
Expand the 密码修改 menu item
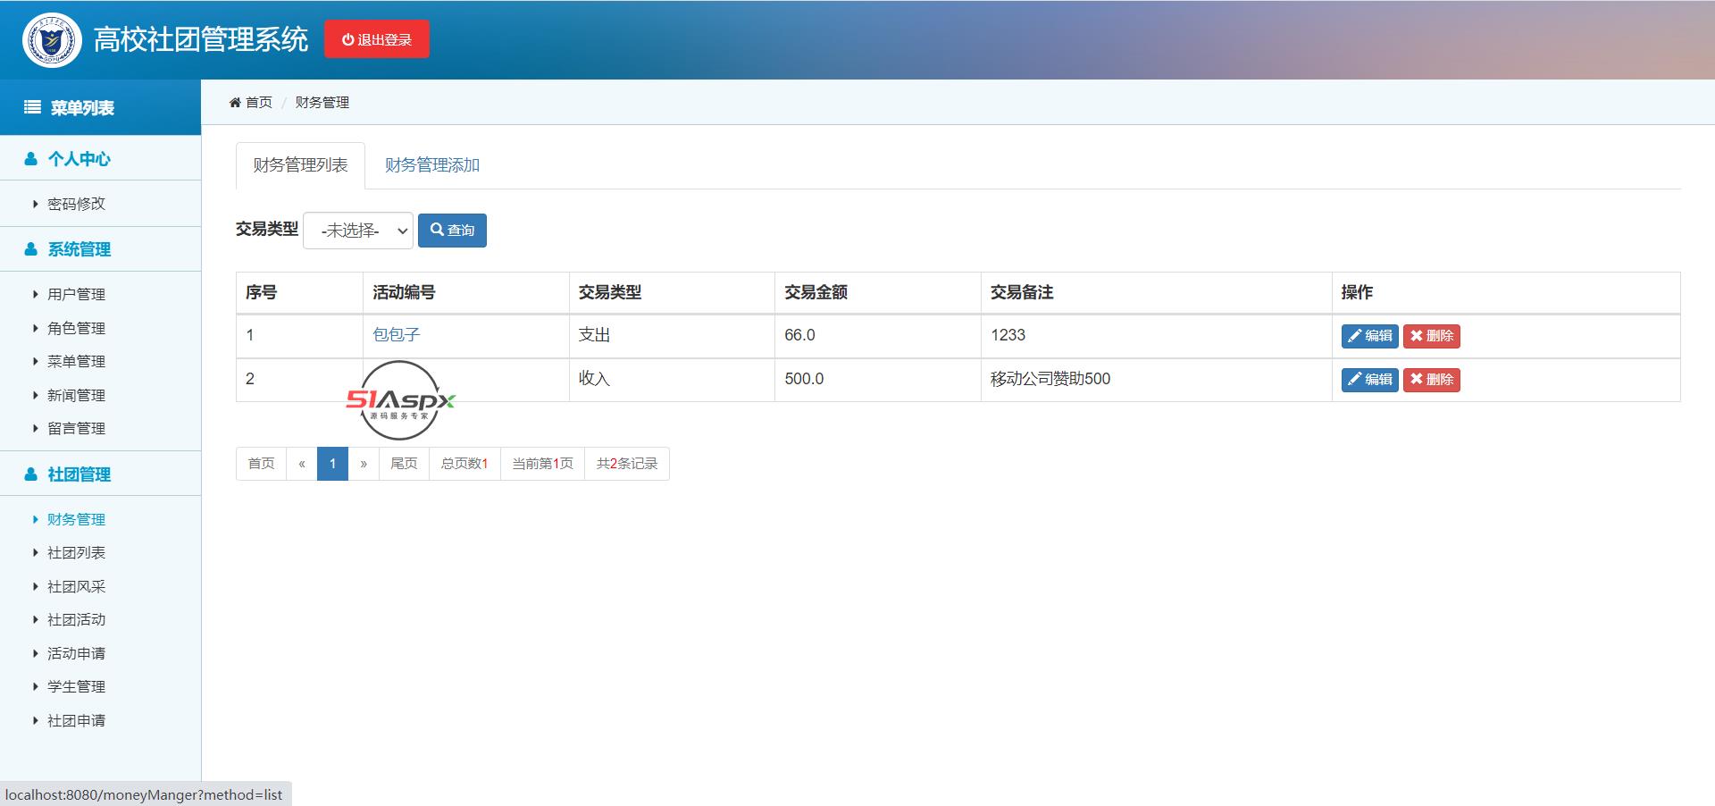76,204
